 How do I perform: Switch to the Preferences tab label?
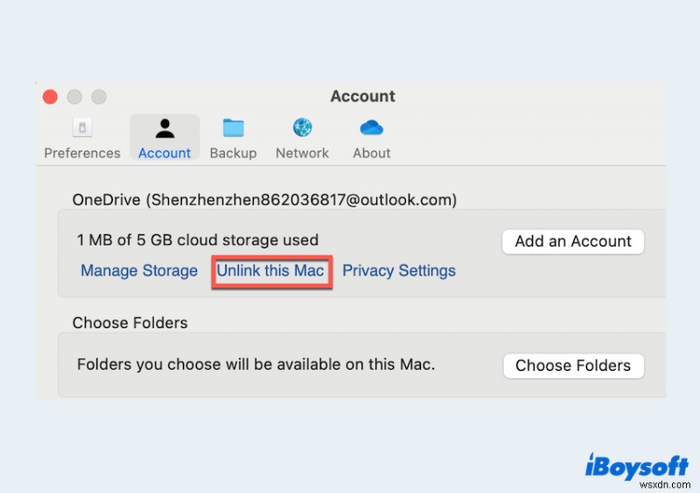click(82, 153)
